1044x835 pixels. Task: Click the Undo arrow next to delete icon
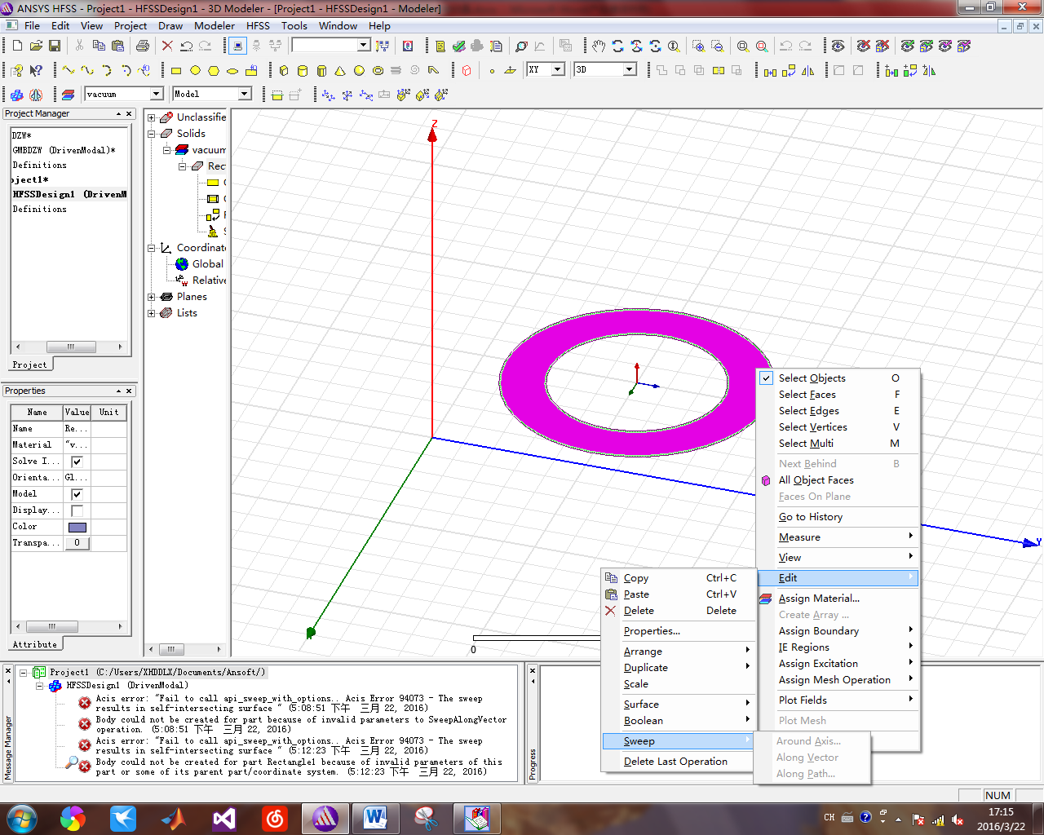click(x=186, y=46)
